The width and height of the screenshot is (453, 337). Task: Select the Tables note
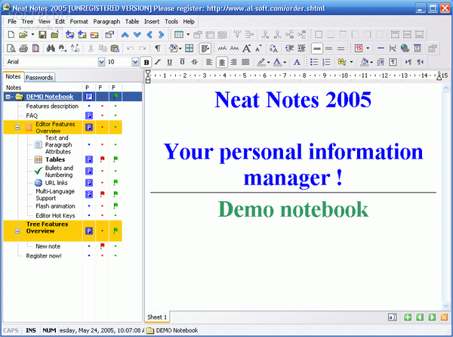pos(55,159)
